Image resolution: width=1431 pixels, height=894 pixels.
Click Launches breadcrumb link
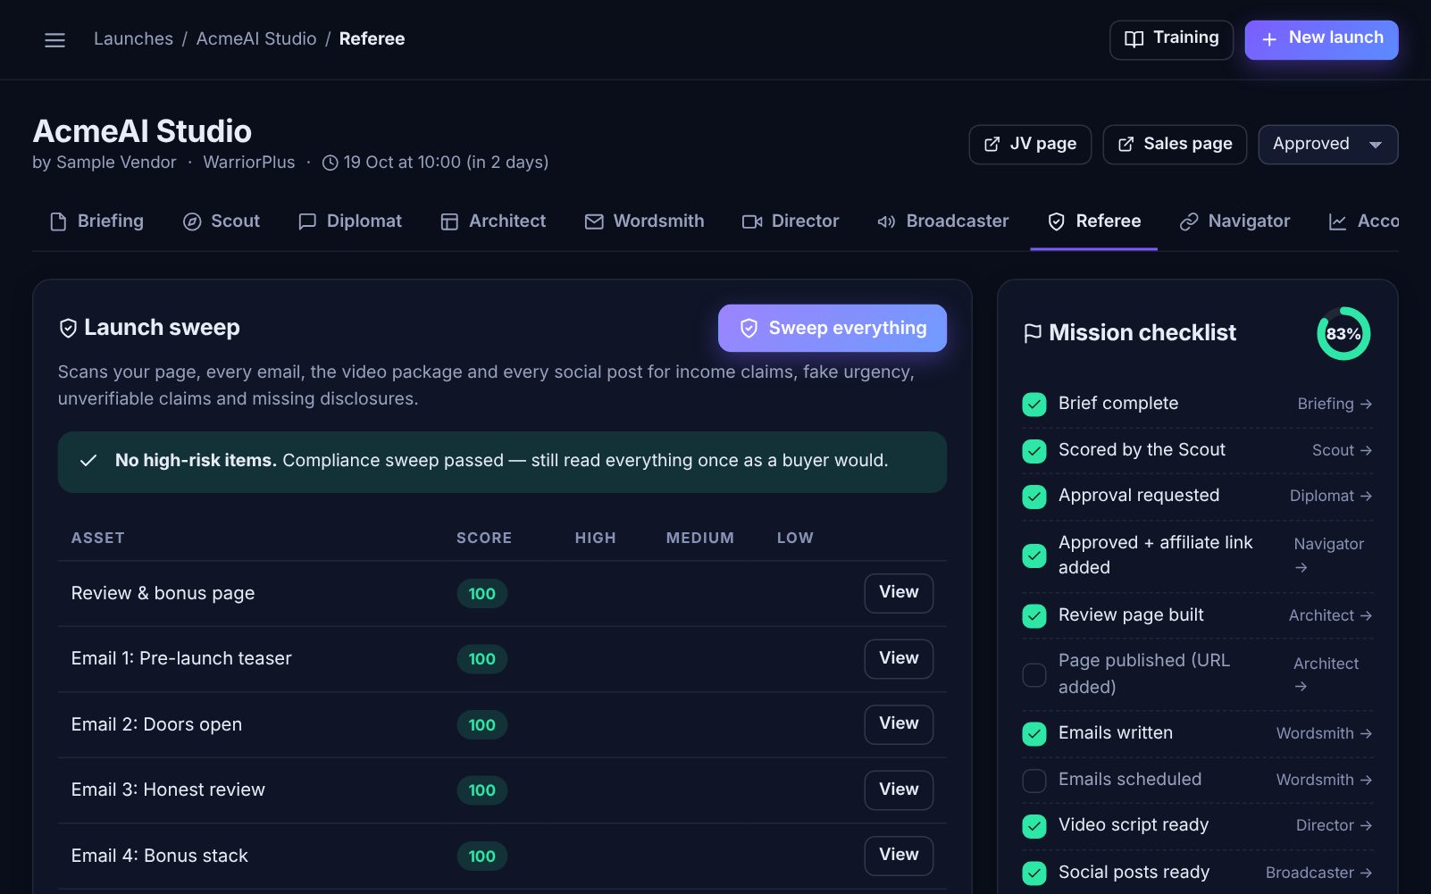click(x=134, y=39)
